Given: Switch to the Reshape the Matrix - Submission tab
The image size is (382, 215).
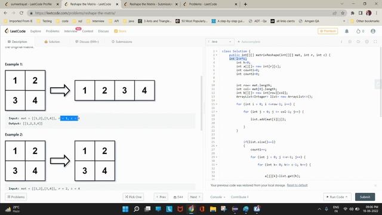Looking at the screenshot, I should 150,4.
